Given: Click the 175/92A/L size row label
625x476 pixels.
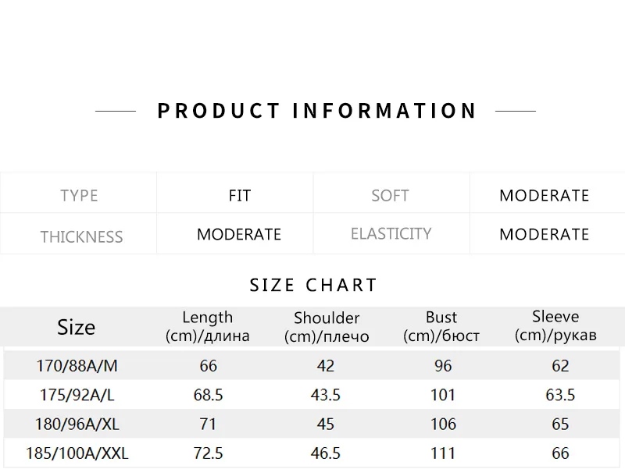Looking at the screenshot, I should coord(77,395).
